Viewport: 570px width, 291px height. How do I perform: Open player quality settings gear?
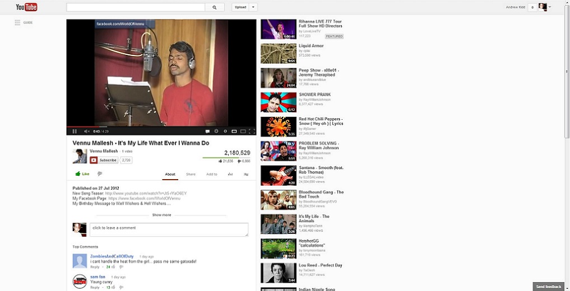[216, 132]
